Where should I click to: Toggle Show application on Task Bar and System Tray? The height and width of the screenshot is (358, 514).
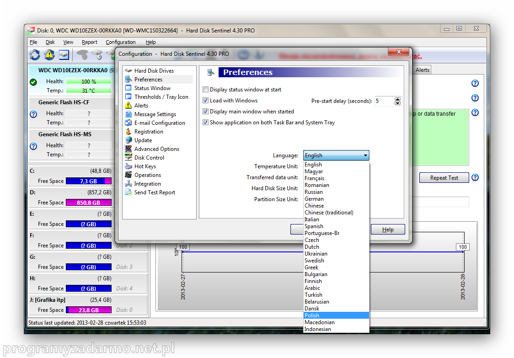tap(205, 122)
